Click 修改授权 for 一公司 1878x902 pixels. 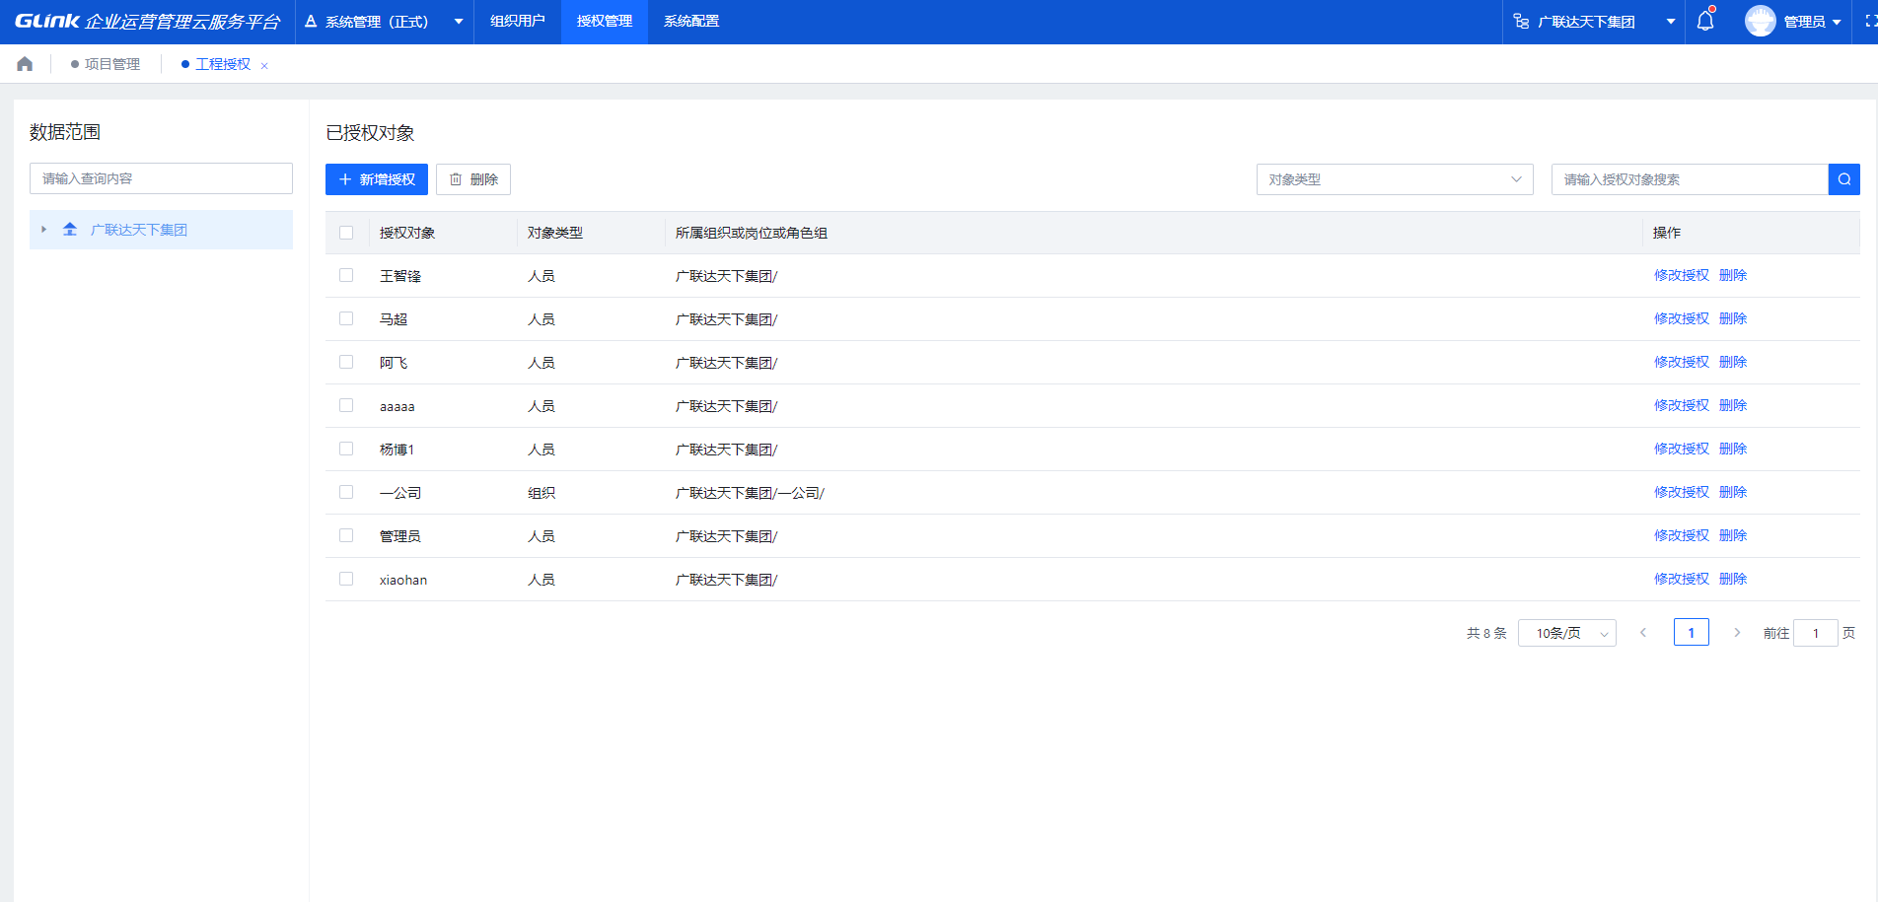1682,492
